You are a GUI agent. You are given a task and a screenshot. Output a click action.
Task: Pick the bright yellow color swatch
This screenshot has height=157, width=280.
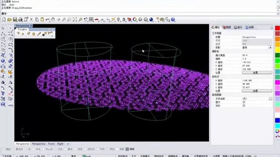[277, 50]
